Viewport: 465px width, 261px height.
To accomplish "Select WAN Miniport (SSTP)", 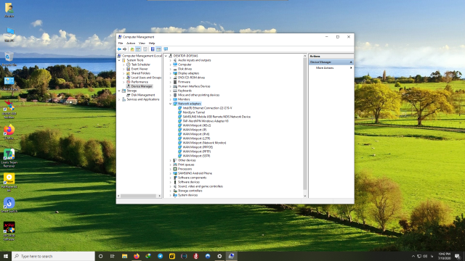I will pyautogui.click(x=196, y=156).
